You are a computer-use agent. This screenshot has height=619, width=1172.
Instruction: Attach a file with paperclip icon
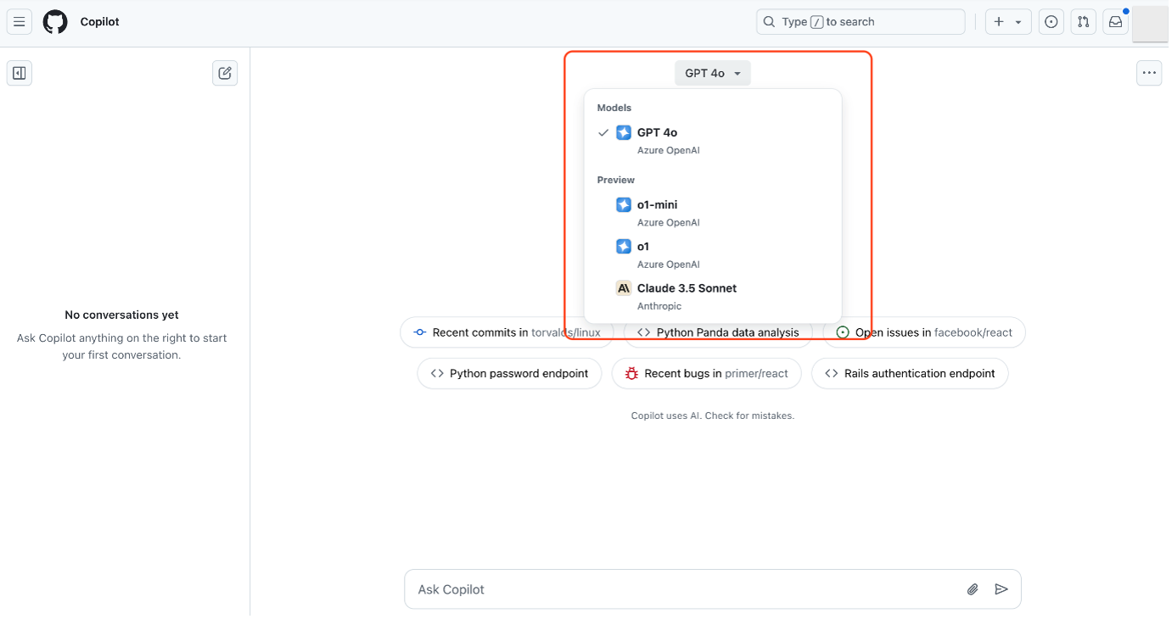pyautogui.click(x=973, y=589)
